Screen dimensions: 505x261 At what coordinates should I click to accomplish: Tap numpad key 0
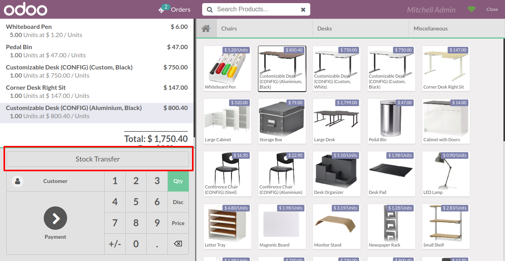point(136,244)
